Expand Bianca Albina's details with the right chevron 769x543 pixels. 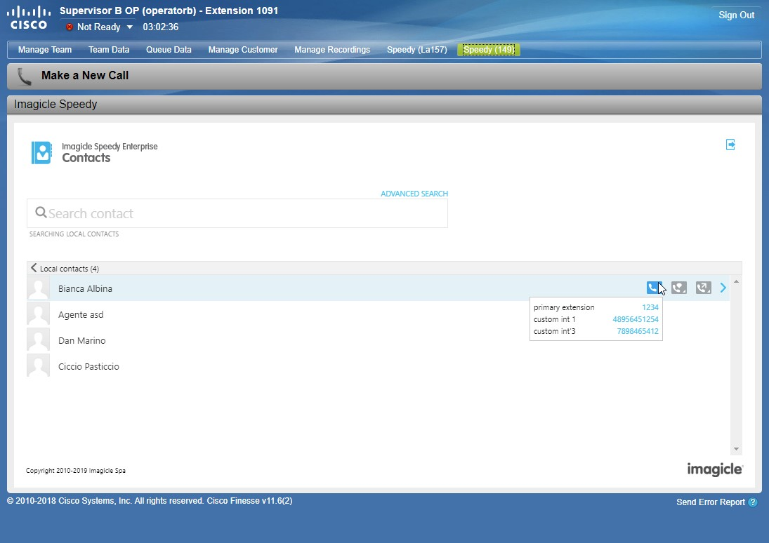pos(723,288)
